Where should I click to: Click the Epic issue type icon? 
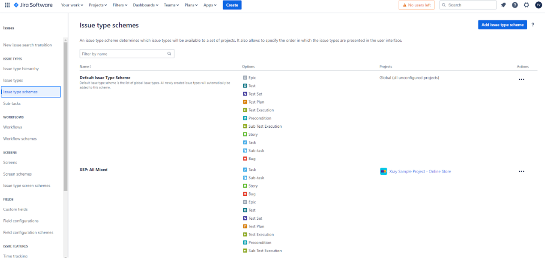coord(244,77)
